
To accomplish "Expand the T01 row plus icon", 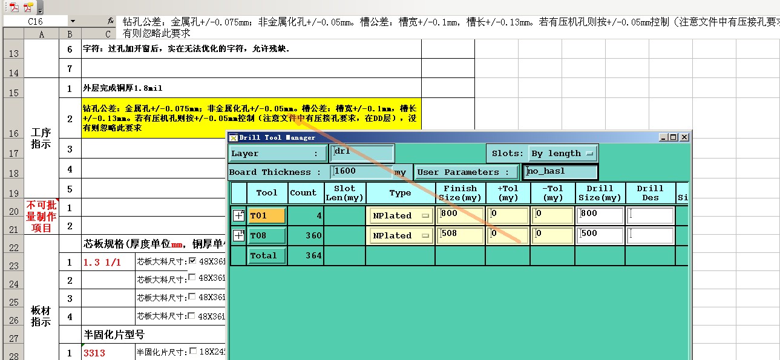I will point(239,216).
